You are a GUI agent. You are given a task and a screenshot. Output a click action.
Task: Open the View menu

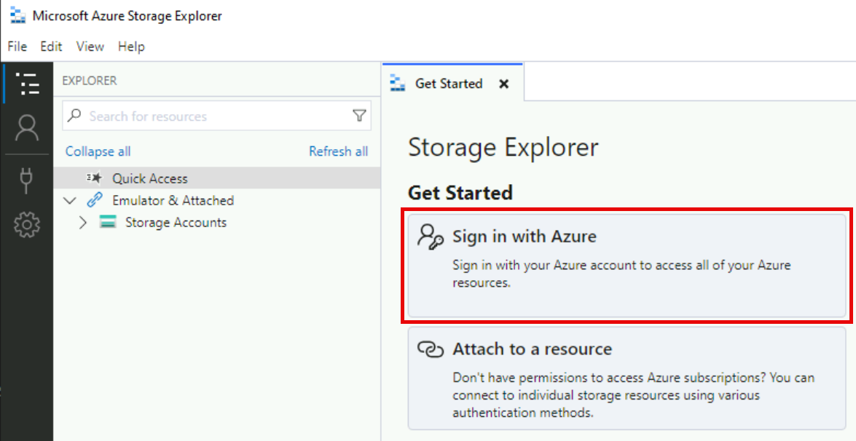pos(90,46)
